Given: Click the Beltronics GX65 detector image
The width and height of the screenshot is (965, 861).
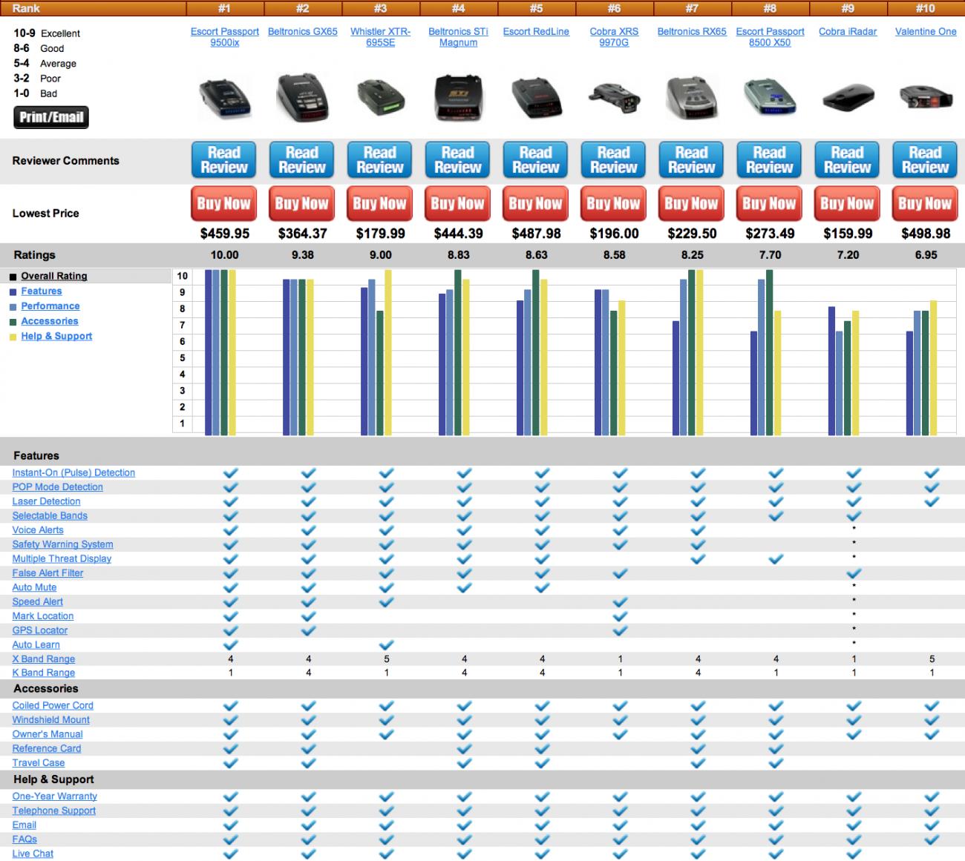Looking at the screenshot, I should point(302,97).
